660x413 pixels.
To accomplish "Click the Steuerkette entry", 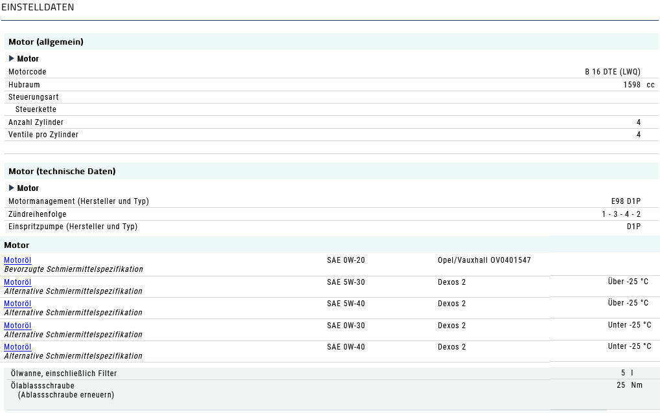I will click(x=36, y=109).
